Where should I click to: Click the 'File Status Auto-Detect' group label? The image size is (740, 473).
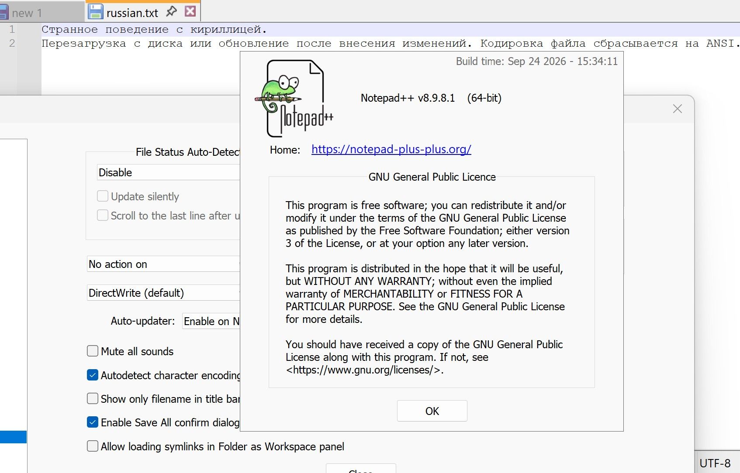click(188, 152)
